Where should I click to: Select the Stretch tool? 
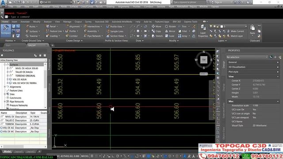tap(157, 36)
